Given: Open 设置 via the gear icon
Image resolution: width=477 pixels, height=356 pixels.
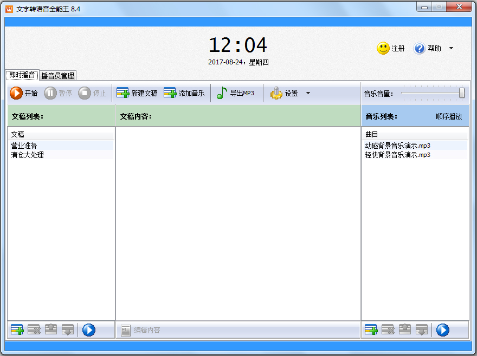Looking at the screenshot, I should pyautogui.click(x=276, y=93).
